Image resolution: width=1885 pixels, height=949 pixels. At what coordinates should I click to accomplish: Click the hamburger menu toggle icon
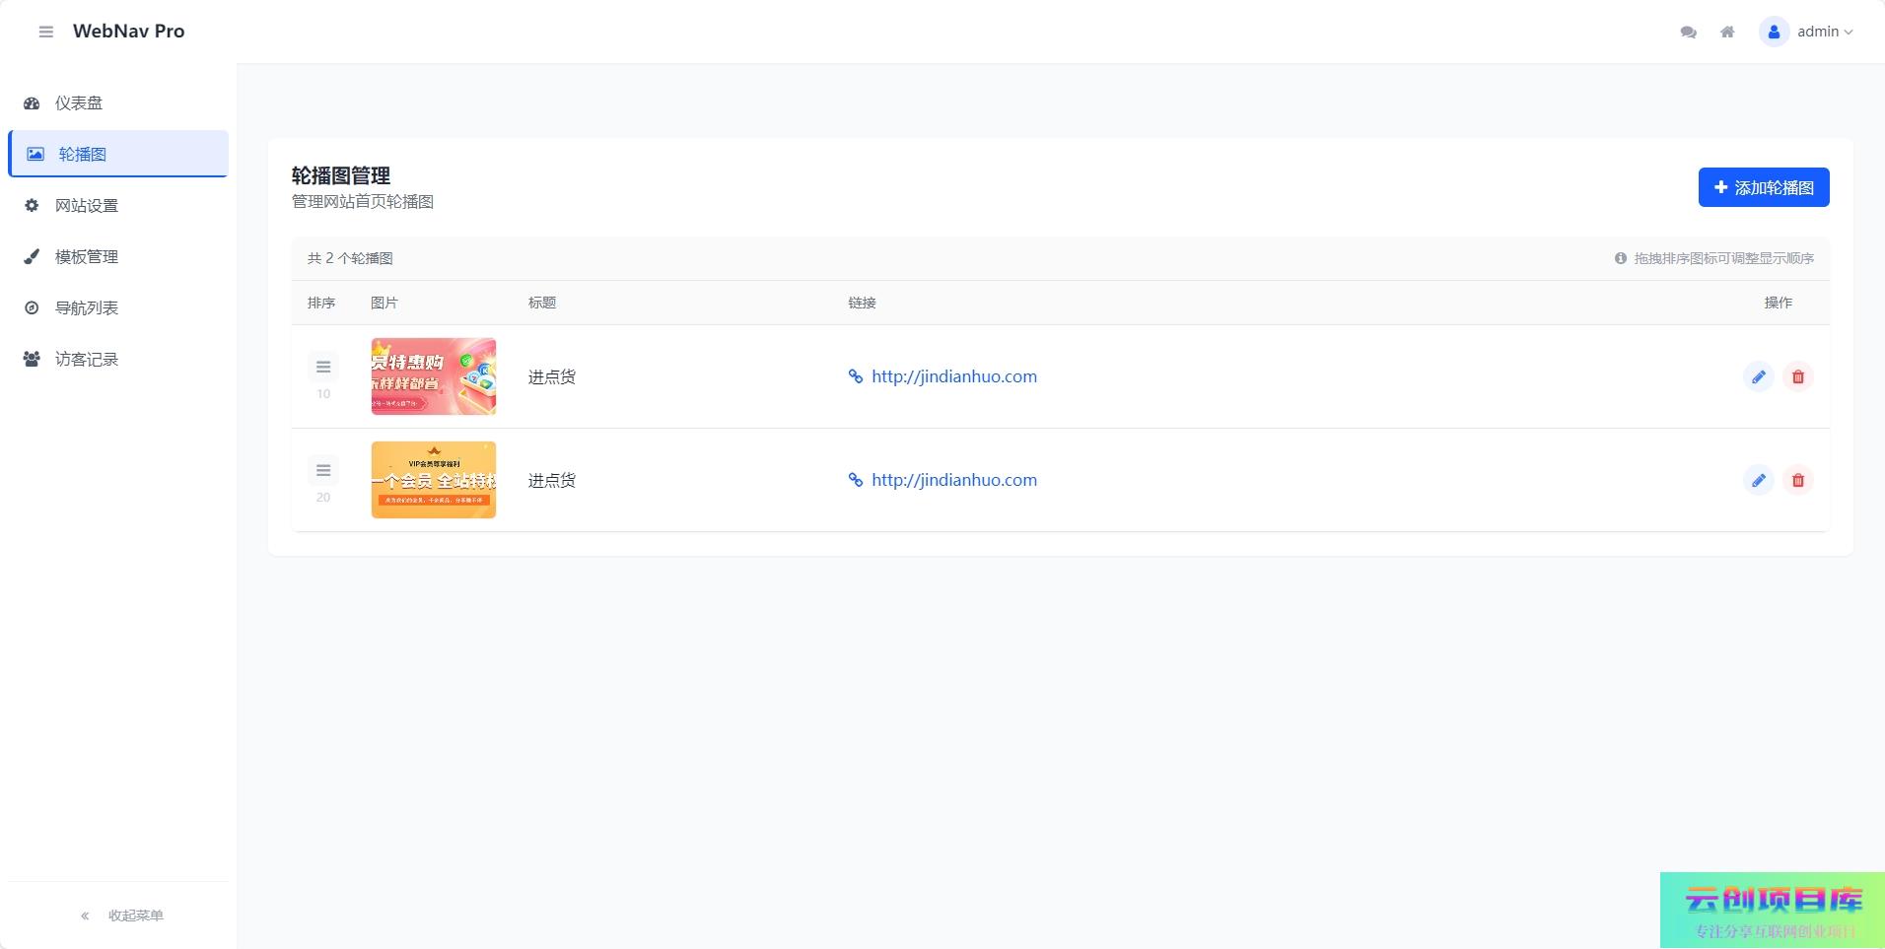pos(45,32)
